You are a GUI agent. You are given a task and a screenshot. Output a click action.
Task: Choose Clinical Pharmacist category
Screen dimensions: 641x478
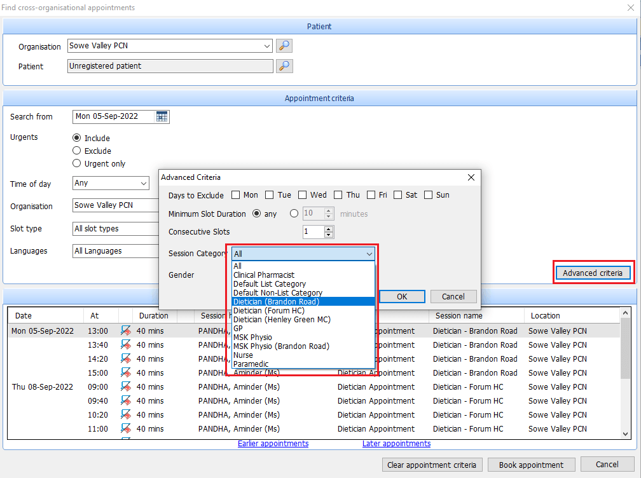point(303,275)
